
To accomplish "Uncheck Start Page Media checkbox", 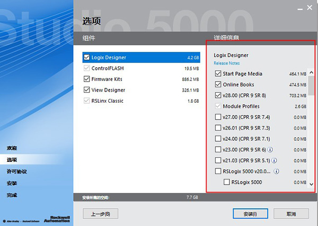I will pyautogui.click(x=218, y=74).
